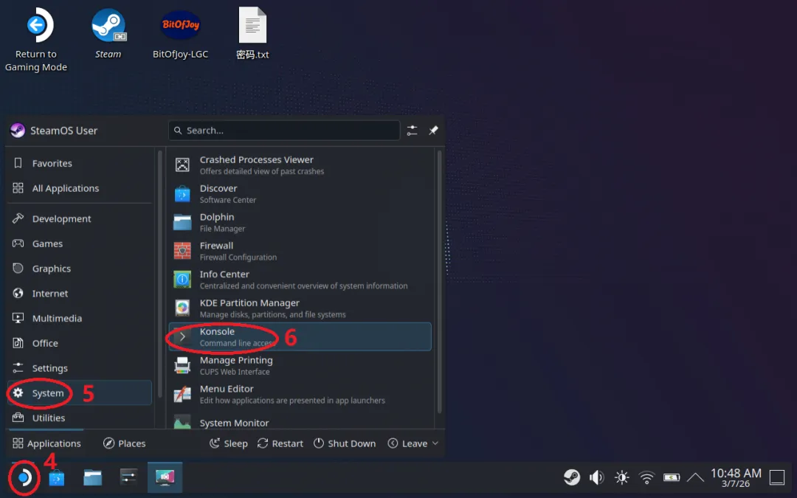Viewport: 797px width, 498px height.
Task: Open the volume tray icon
Action: click(597, 477)
